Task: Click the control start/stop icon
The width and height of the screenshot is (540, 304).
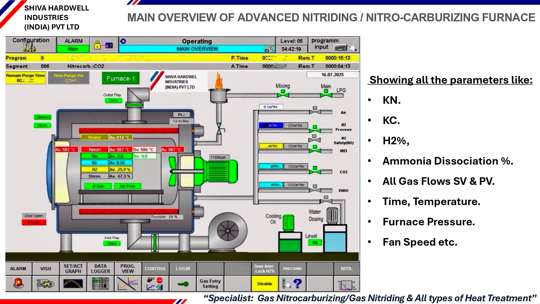Action: point(155,283)
